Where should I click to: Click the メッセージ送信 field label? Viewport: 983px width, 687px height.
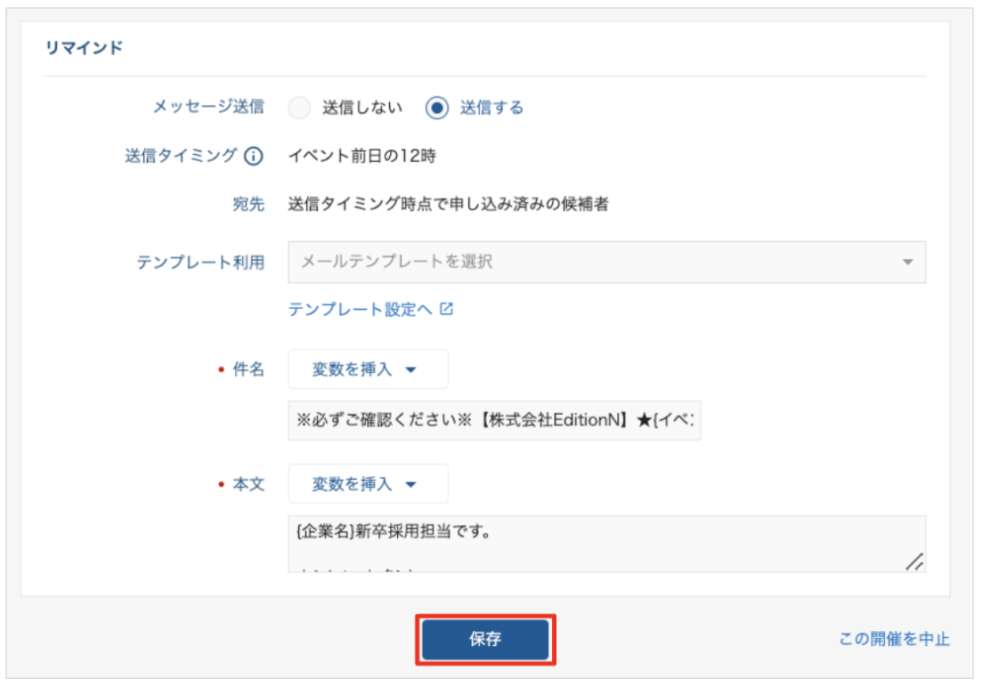[x=208, y=108]
